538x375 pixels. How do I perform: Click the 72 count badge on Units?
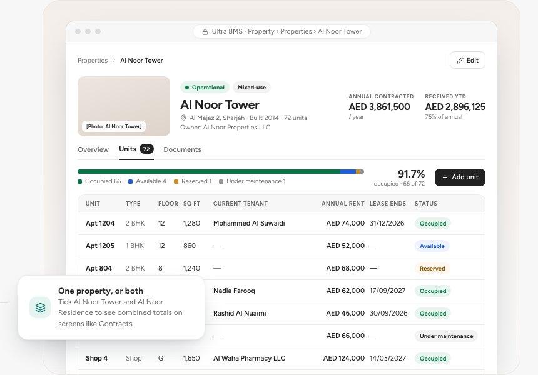point(146,149)
